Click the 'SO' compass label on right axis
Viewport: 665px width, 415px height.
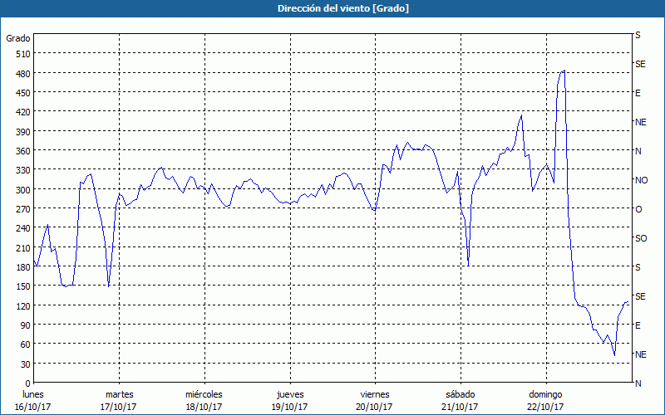[x=641, y=238]
